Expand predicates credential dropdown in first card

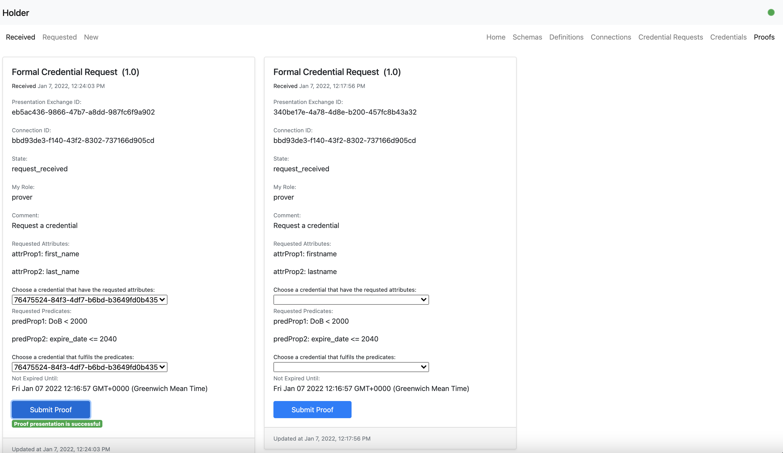coord(89,367)
